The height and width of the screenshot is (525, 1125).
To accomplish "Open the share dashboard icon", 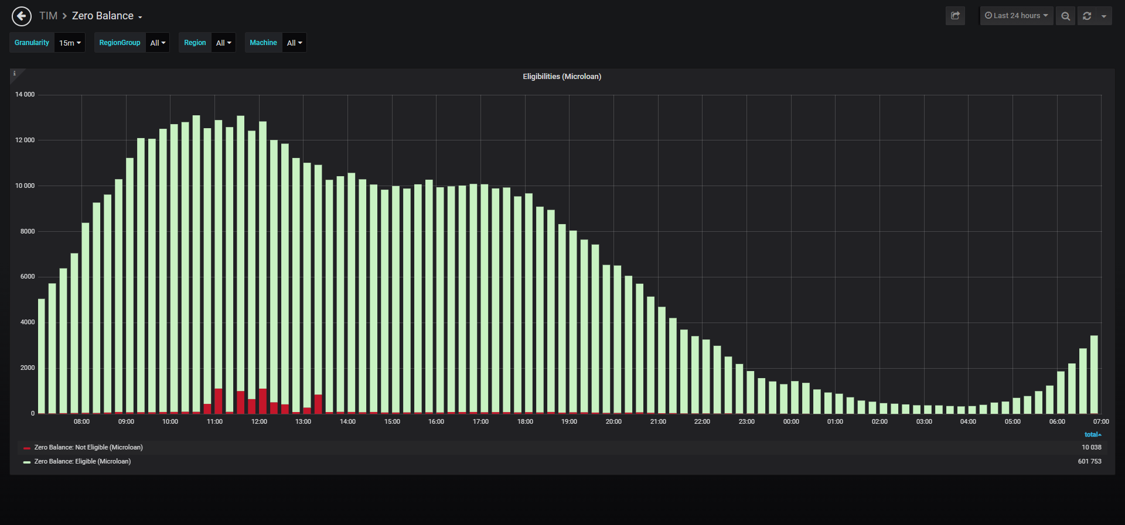I will [x=955, y=16].
